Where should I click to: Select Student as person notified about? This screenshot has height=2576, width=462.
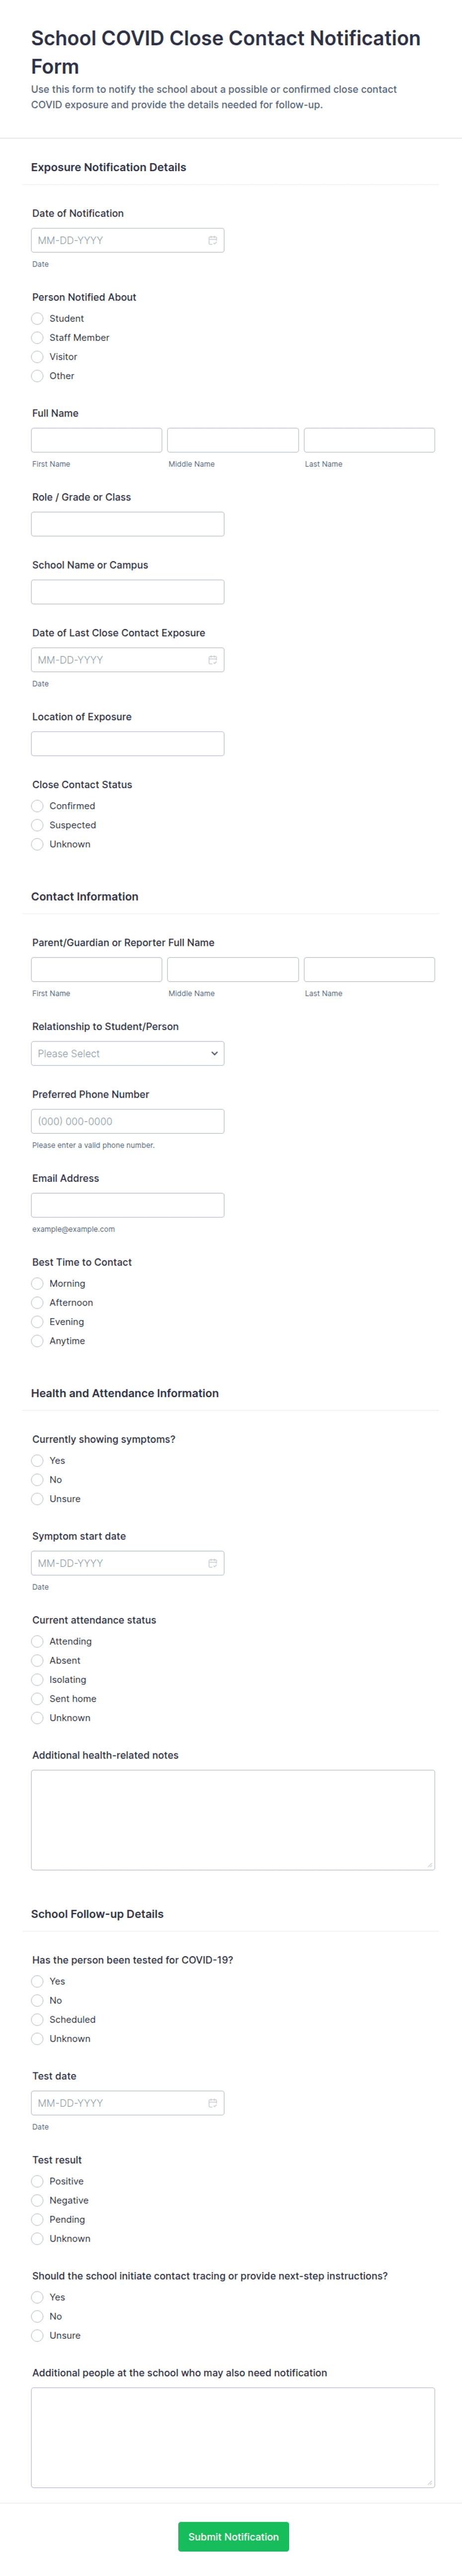tap(37, 318)
